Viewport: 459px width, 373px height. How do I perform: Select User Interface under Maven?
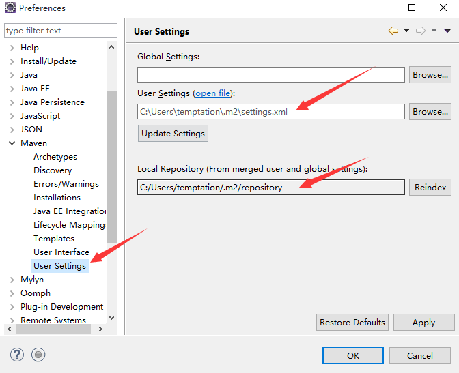click(61, 252)
